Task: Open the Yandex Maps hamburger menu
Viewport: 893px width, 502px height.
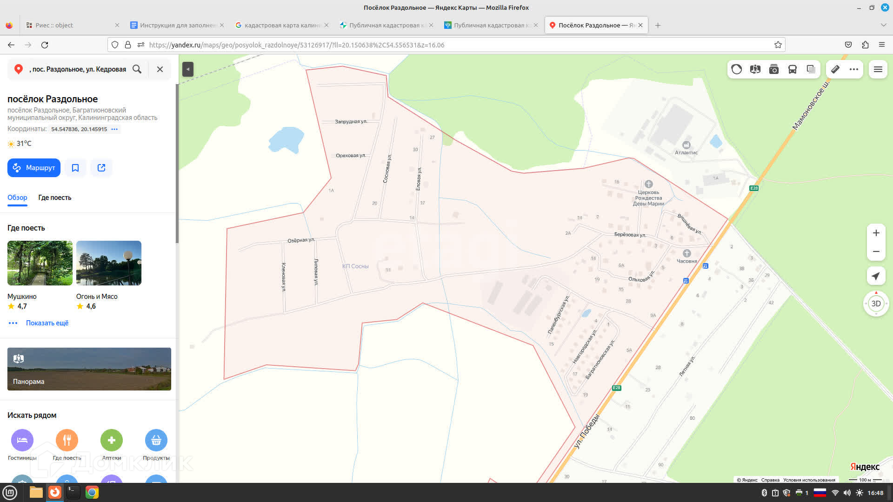Action: (878, 69)
